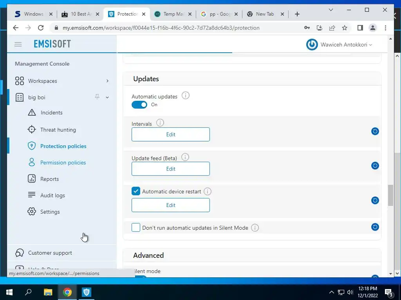Turn off Automatic updates switch
Viewport: 401px width, 300px height.
pos(139,105)
